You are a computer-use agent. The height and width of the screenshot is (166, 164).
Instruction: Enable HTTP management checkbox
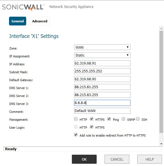(x=76, y=119)
